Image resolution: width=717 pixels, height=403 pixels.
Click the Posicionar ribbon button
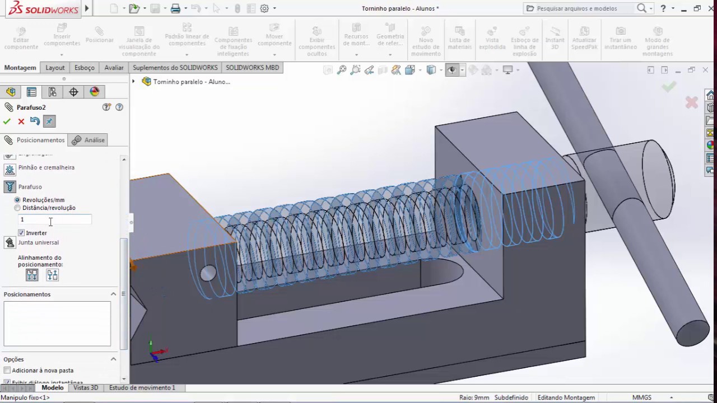pos(99,35)
